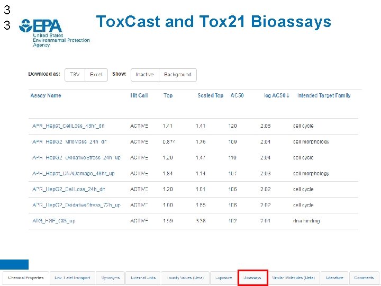This screenshot has height=286, width=381.
Task: Open assay APR_HepG2_OxidativeStress_24h_up
Action: point(76,158)
